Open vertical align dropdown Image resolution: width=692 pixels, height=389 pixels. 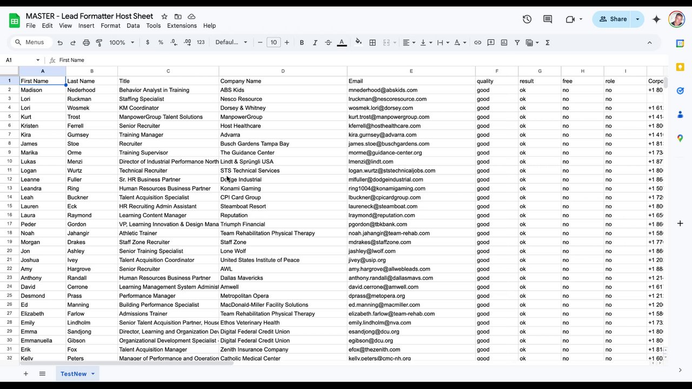[x=425, y=43]
